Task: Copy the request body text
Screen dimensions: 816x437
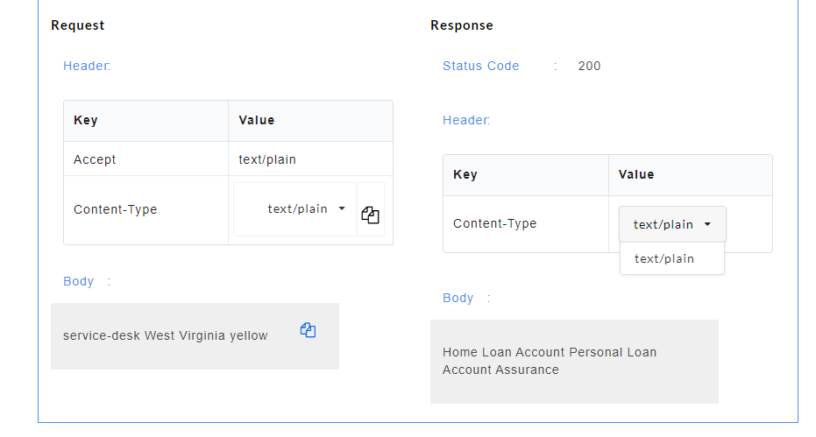Action: tap(309, 330)
